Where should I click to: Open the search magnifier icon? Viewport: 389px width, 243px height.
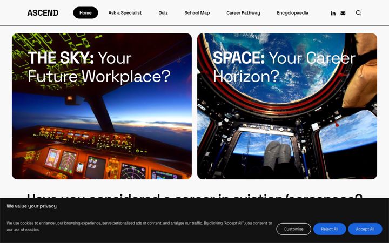359,12
